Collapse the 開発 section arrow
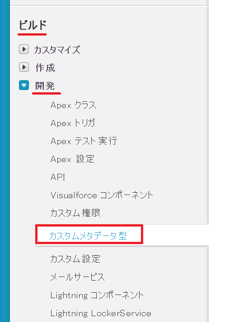Viewport: 243px width, 322px height. point(24,85)
